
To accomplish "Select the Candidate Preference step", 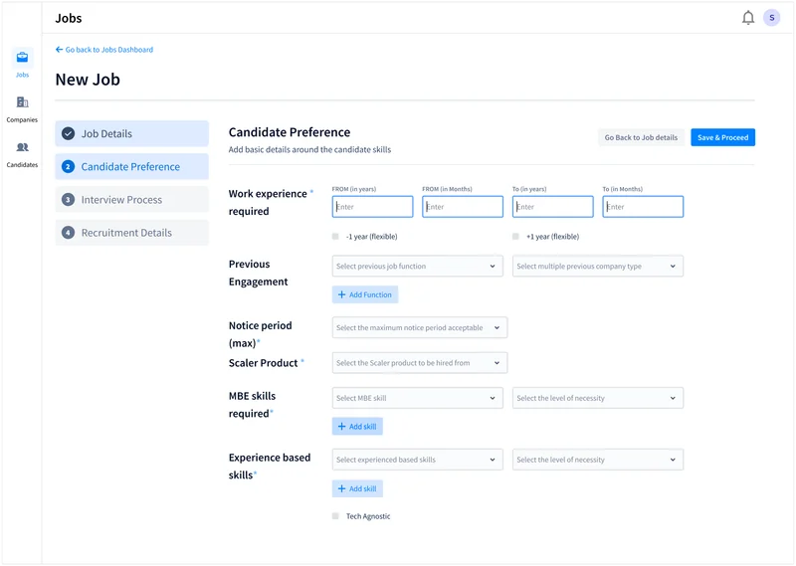I will click(131, 166).
